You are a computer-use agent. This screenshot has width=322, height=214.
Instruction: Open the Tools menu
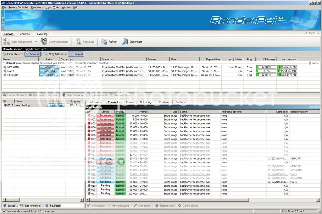tap(56, 8)
